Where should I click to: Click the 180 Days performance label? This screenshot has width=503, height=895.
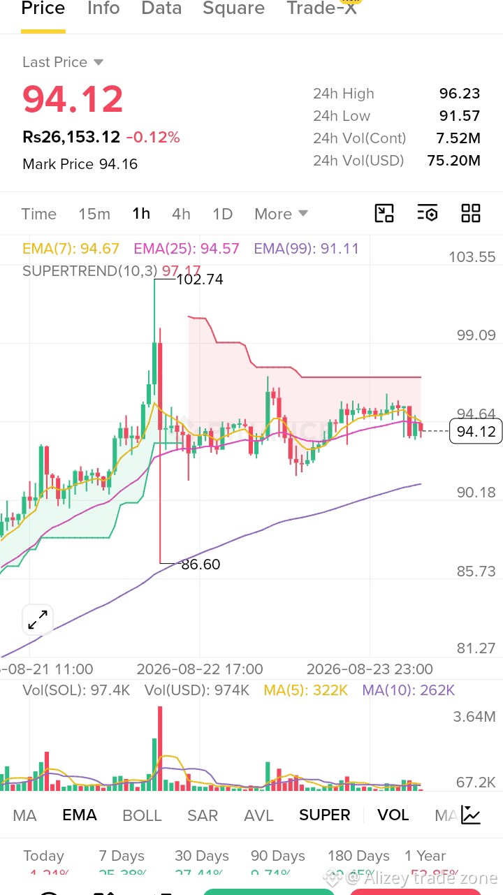358,856
